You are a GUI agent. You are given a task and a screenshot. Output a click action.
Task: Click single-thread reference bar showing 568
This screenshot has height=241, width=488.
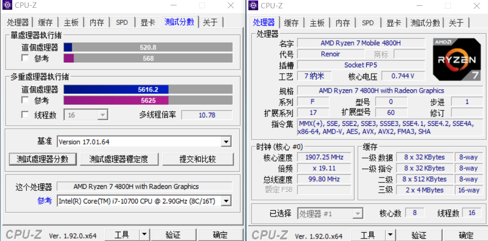click(x=148, y=58)
